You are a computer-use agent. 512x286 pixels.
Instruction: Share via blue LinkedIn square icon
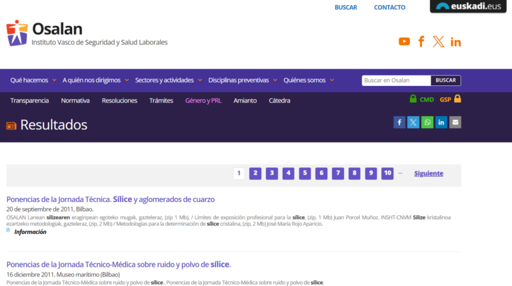click(441, 123)
